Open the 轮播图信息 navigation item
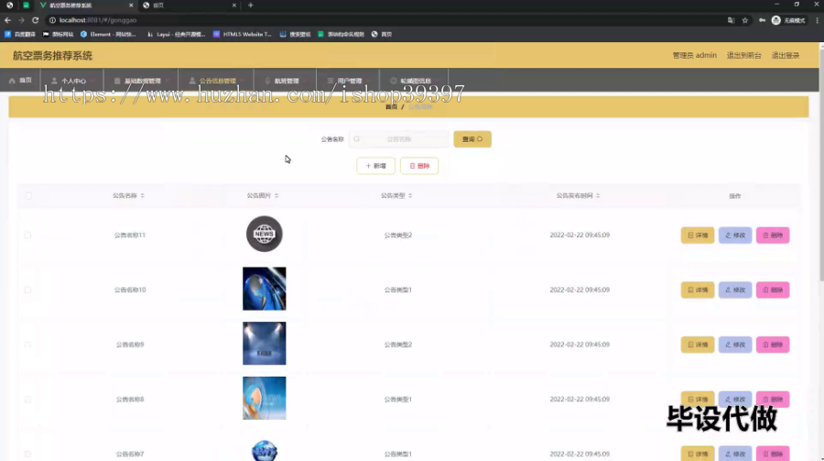 (414, 81)
